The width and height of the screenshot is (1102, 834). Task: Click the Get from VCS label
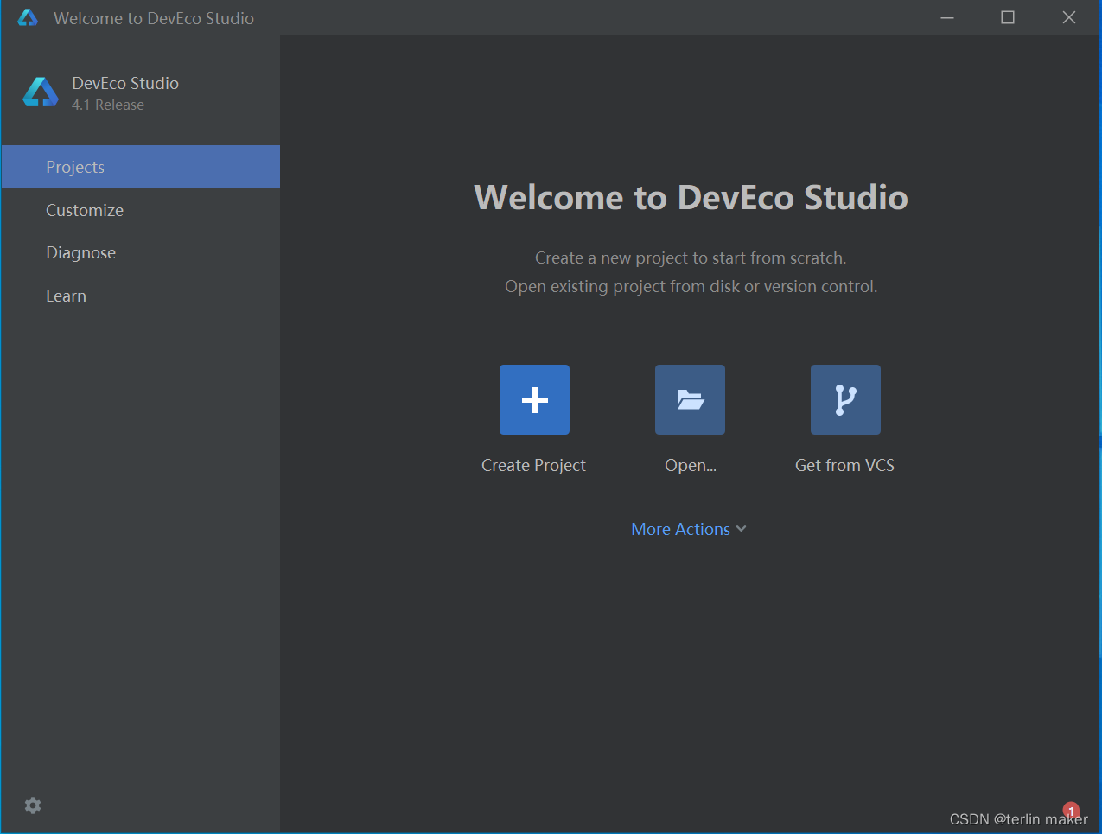point(844,465)
